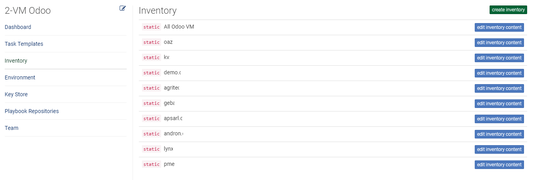Navigate to Playbook Repositories
The width and height of the screenshot is (533, 196).
pyautogui.click(x=32, y=111)
